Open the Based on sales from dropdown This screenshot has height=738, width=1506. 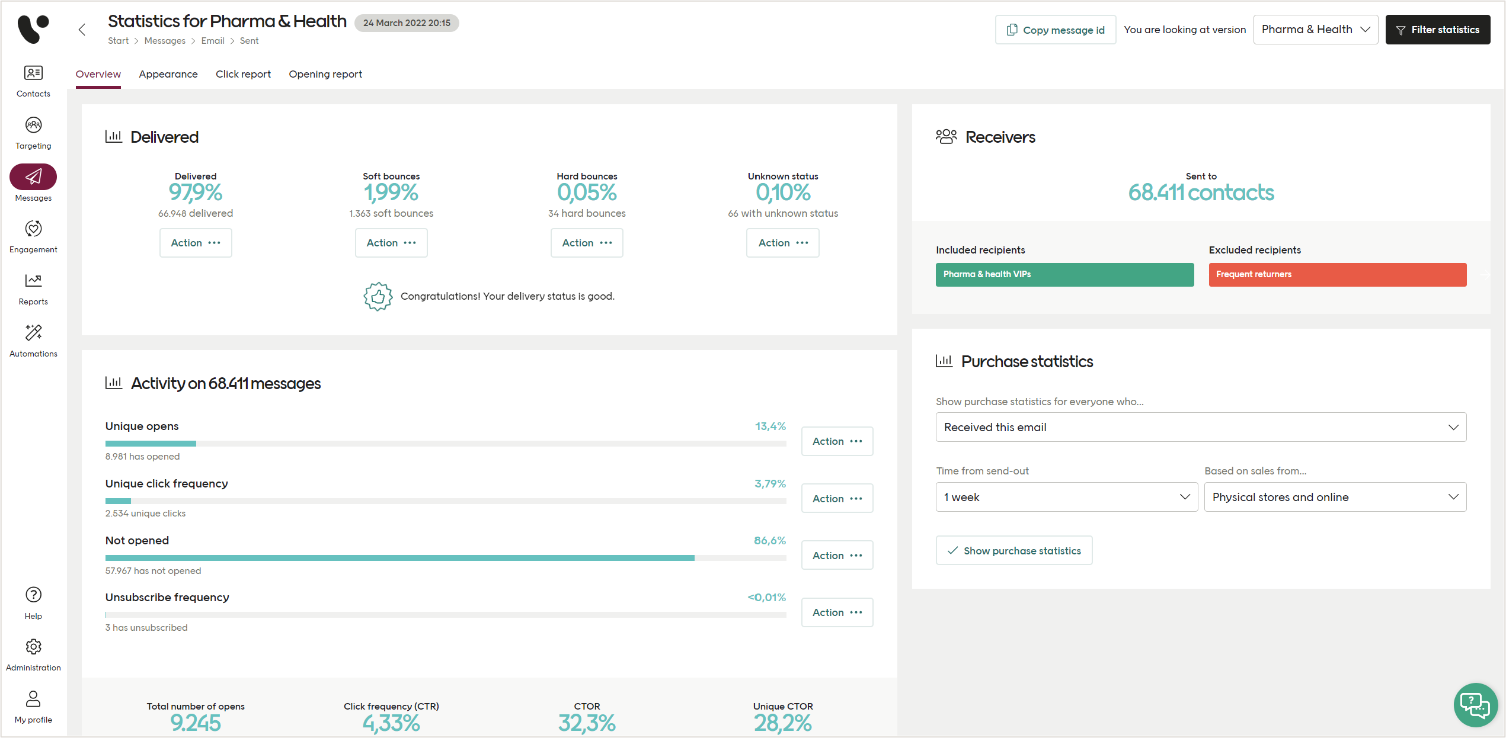[1334, 497]
